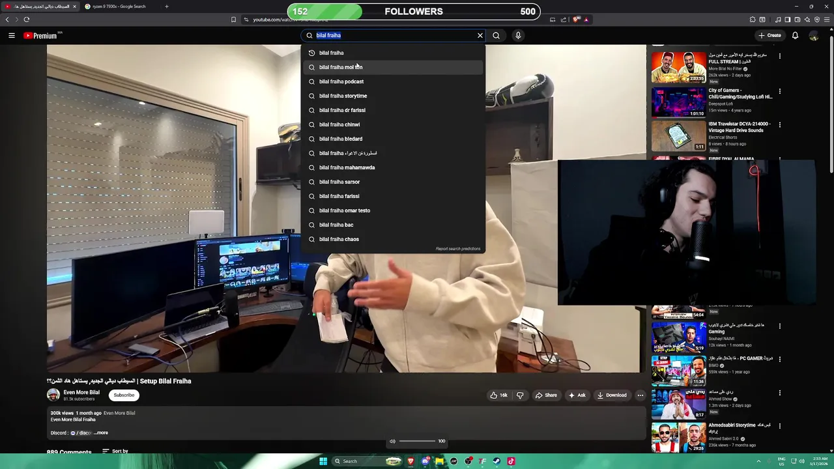The image size is (834, 469).
Task: Go to the YouTube Premium home logo
Action: [40, 35]
